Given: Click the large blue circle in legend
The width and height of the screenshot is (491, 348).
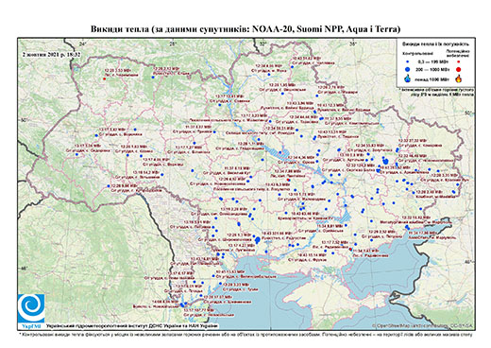Looking at the screenshot, I should click(x=408, y=69).
